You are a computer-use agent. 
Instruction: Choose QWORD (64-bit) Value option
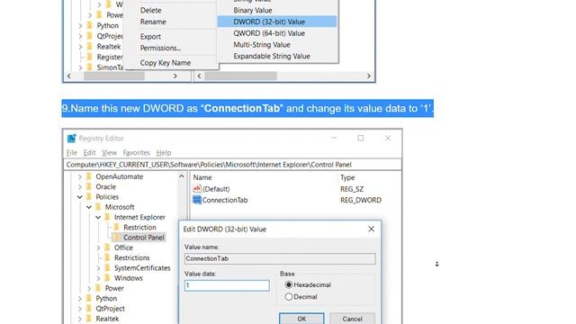tap(269, 33)
